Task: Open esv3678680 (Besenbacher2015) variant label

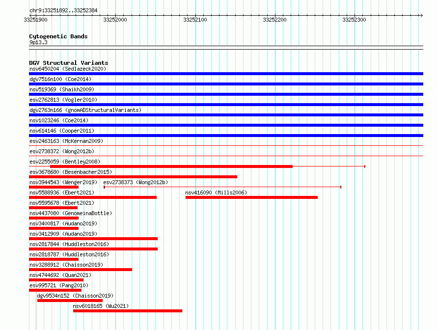Action: click(x=71, y=172)
